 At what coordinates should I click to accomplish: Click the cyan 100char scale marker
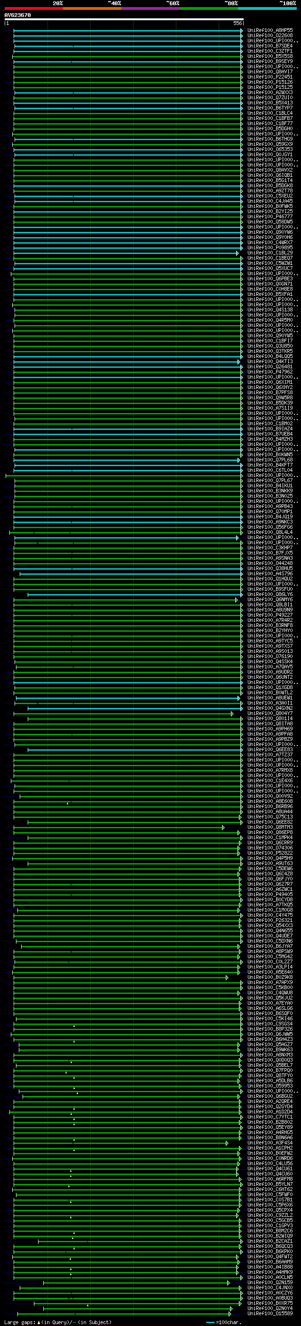coord(210,1322)
